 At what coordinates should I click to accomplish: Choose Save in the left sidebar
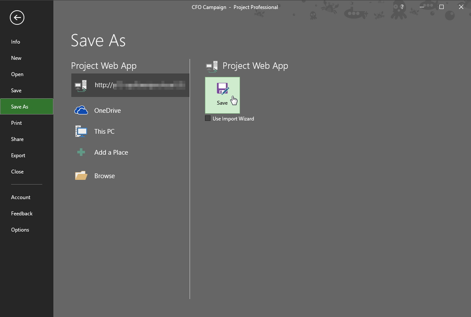[x=27, y=91]
